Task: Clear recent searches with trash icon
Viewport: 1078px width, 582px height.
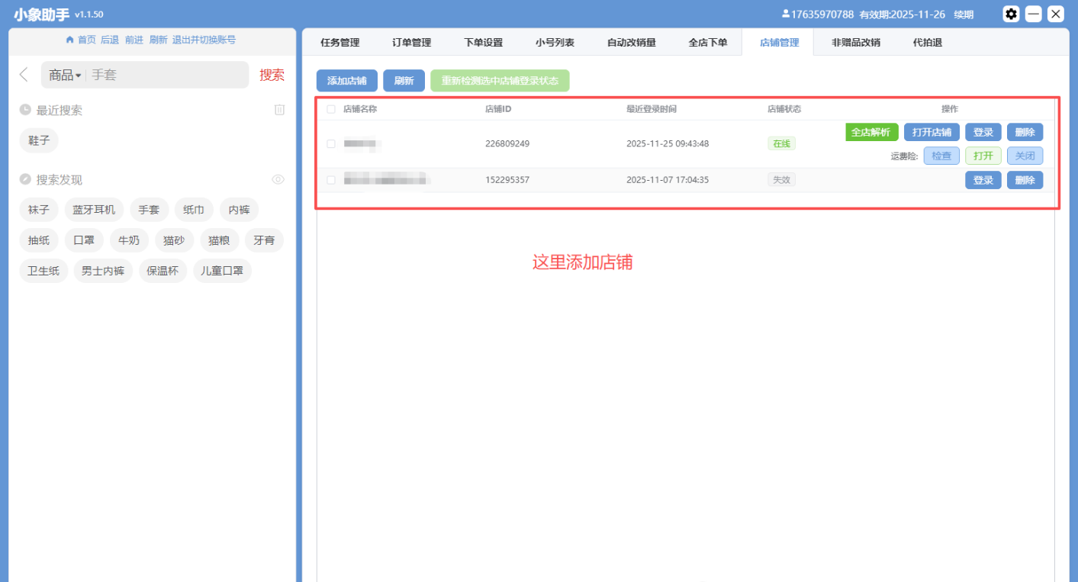Action: [279, 110]
